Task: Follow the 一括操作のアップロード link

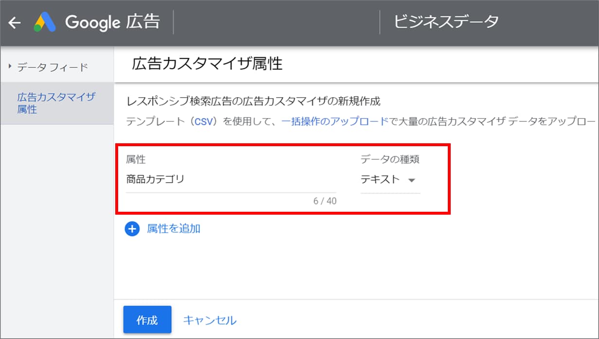Action: [x=335, y=121]
